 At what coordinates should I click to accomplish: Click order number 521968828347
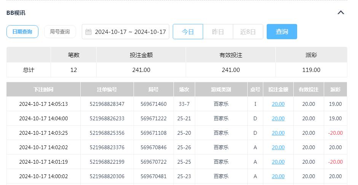tap(107, 104)
